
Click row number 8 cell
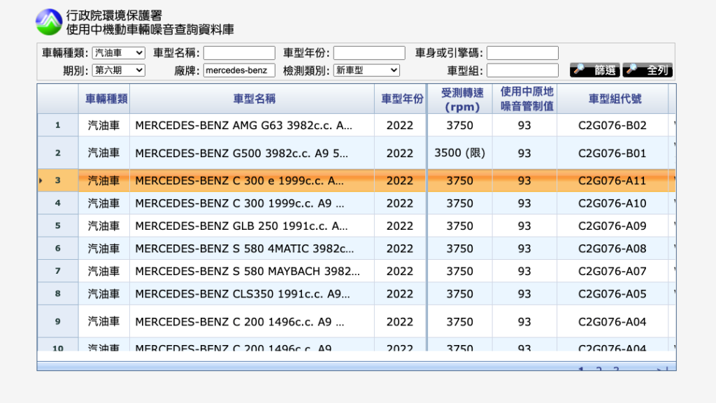coord(58,293)
